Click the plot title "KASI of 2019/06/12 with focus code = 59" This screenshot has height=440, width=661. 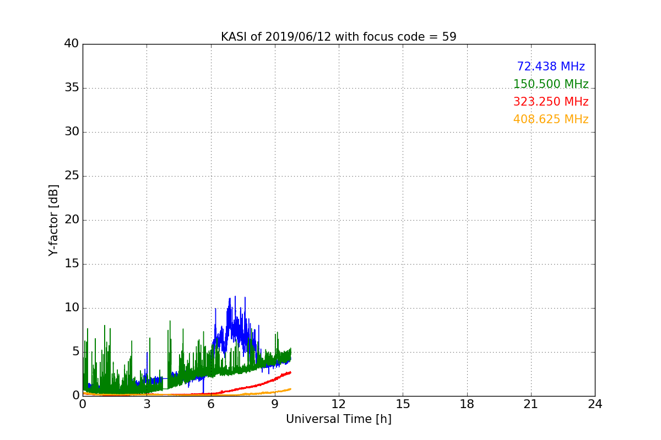pos(339,37)
